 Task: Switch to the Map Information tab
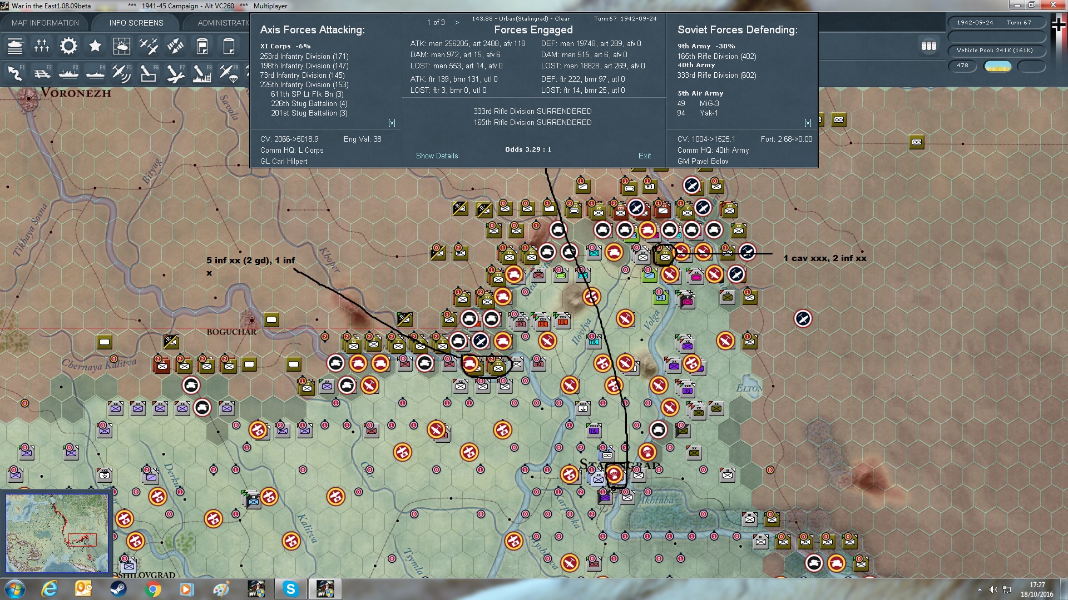[45, 23]
